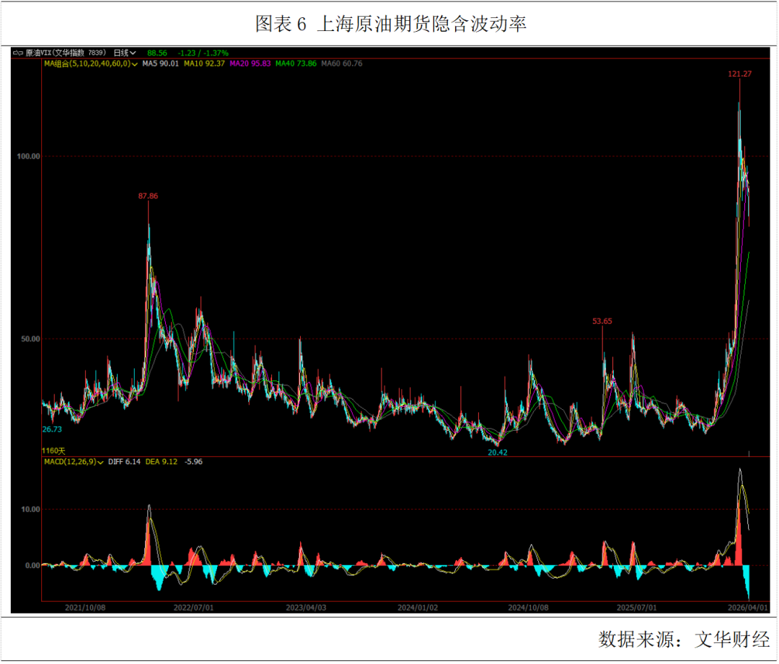Click the MA20 95.83 value label
This screenshot has height=664, width=779.
click(250, 64)
